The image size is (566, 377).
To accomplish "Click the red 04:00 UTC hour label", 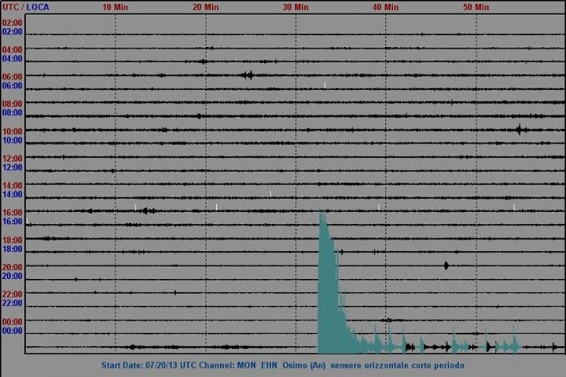I will 12,50.
